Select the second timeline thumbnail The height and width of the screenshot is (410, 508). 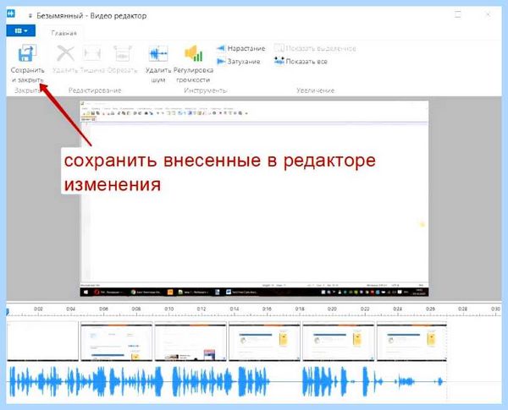116,341
